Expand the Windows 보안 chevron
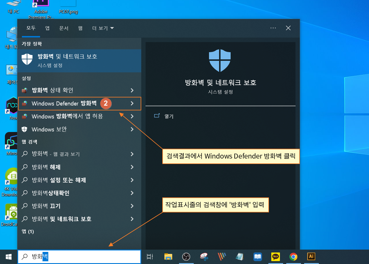This screenshot has width=369, height=264. [x=132, y=129]
